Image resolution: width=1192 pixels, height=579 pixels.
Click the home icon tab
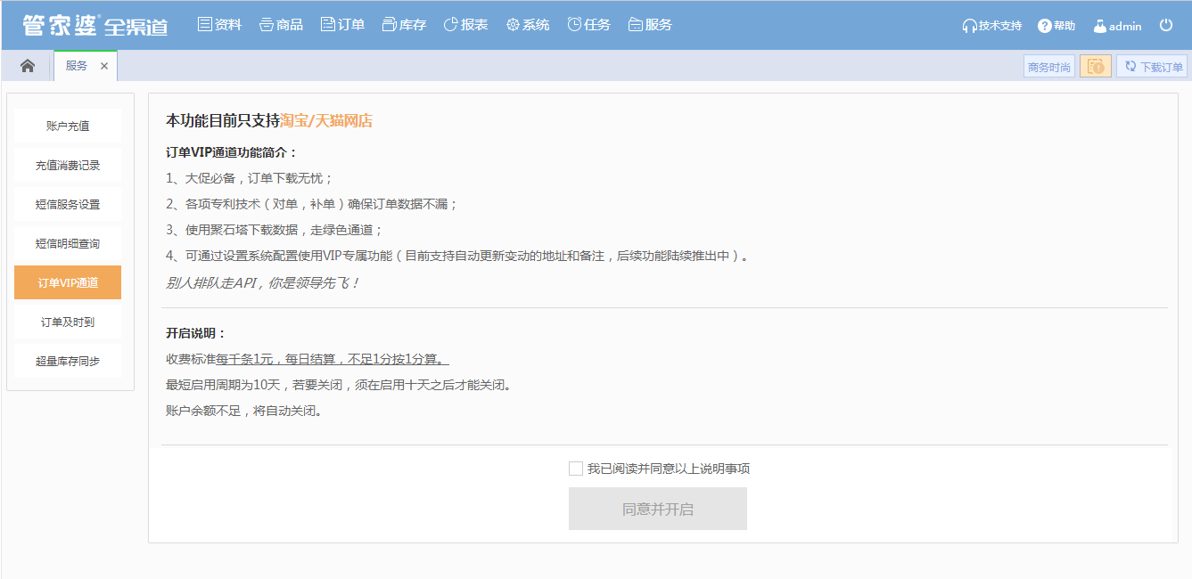[x=28, y=66]
